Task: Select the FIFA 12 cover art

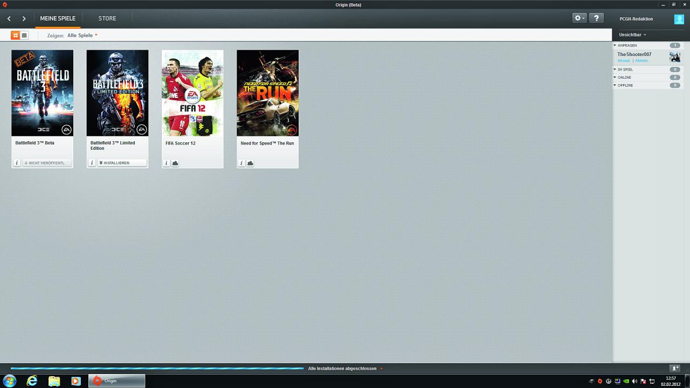Action: 192,93
